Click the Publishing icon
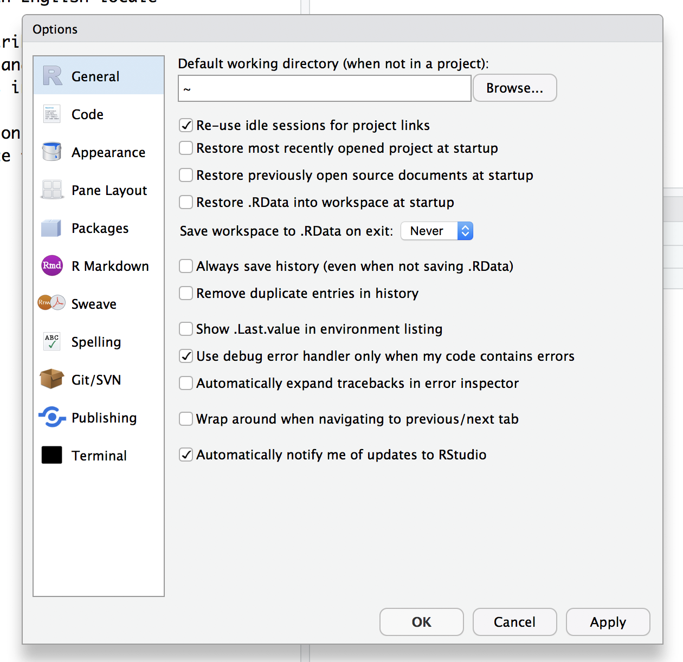The height and width of the screenshot is (662, 683). (52, 417)
